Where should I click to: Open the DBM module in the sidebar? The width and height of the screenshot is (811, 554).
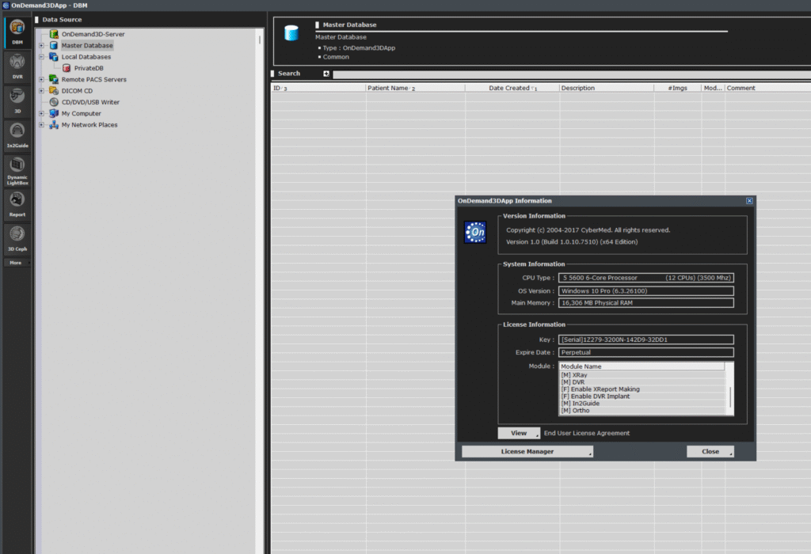(17, 32)
